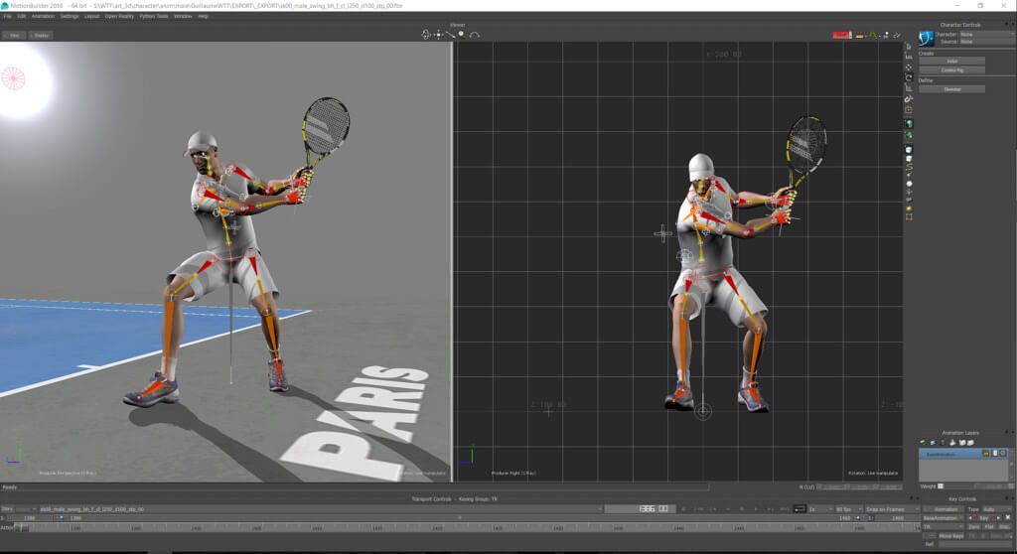Click the Flat button in Key Controls
The height and width of the screenshot is (554, 1017).
988,527
